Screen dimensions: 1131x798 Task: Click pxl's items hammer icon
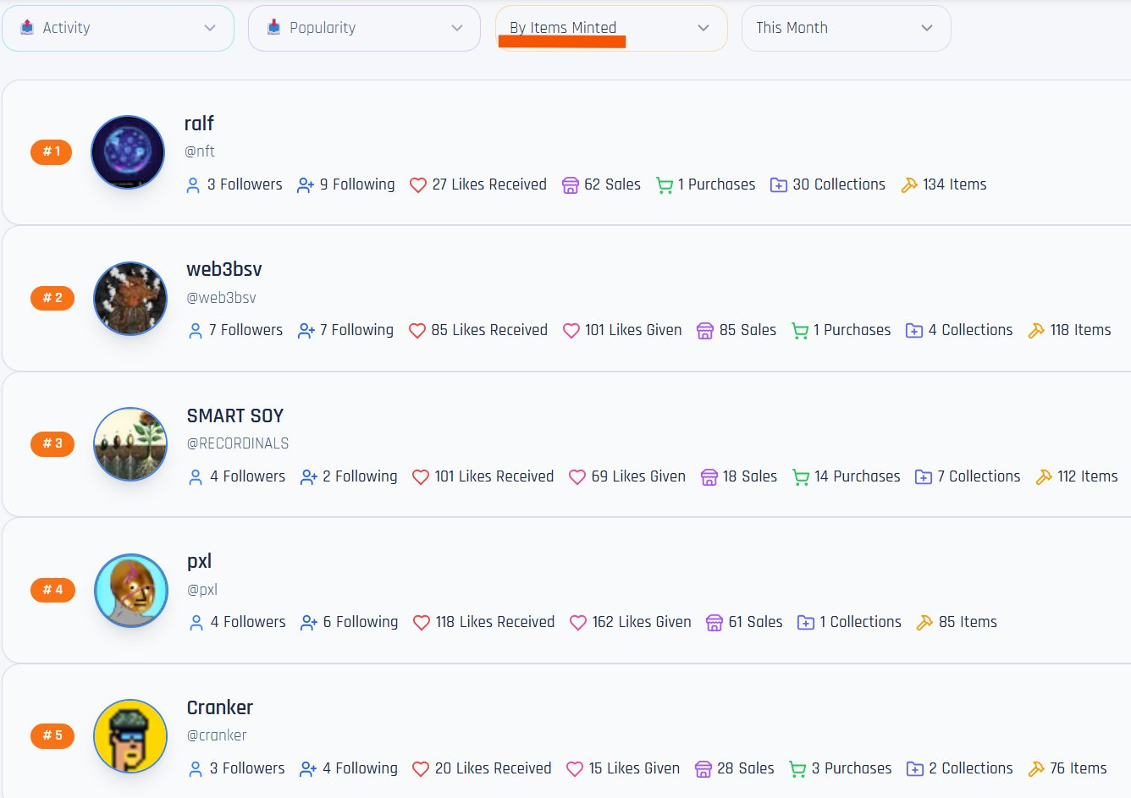click(x=924, y=622)
